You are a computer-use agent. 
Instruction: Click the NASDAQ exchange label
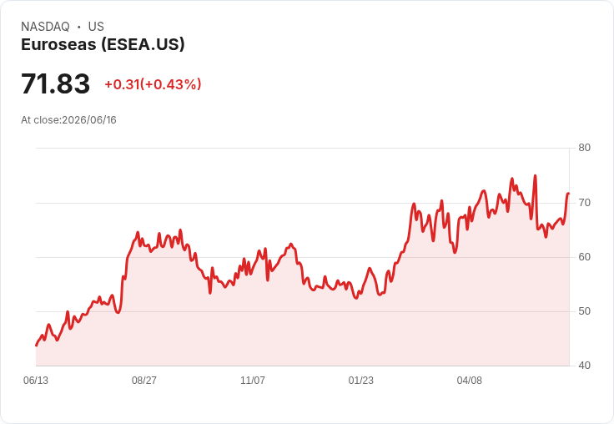pyautogui.click(x=45, y=27)
